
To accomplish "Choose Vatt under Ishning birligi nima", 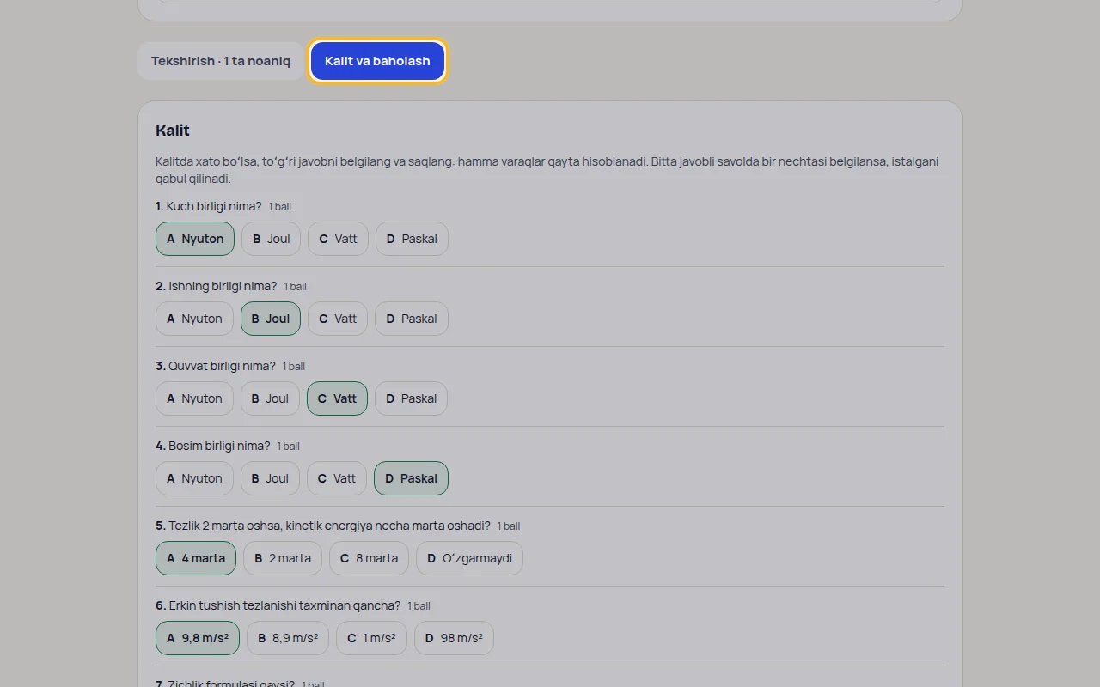I will click(338, 319).
